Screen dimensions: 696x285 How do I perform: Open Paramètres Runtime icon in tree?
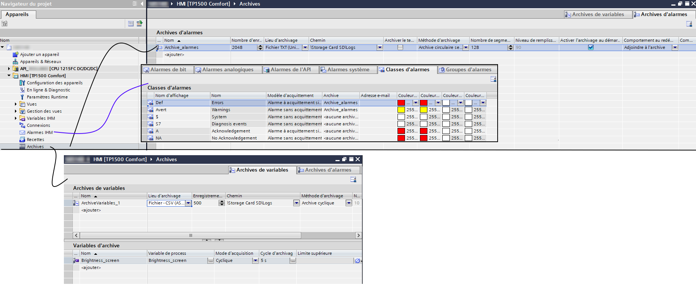coord(22,97)
